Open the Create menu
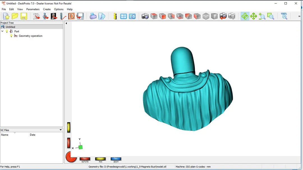This screenshot has height=170, width=303. point(47,9)
